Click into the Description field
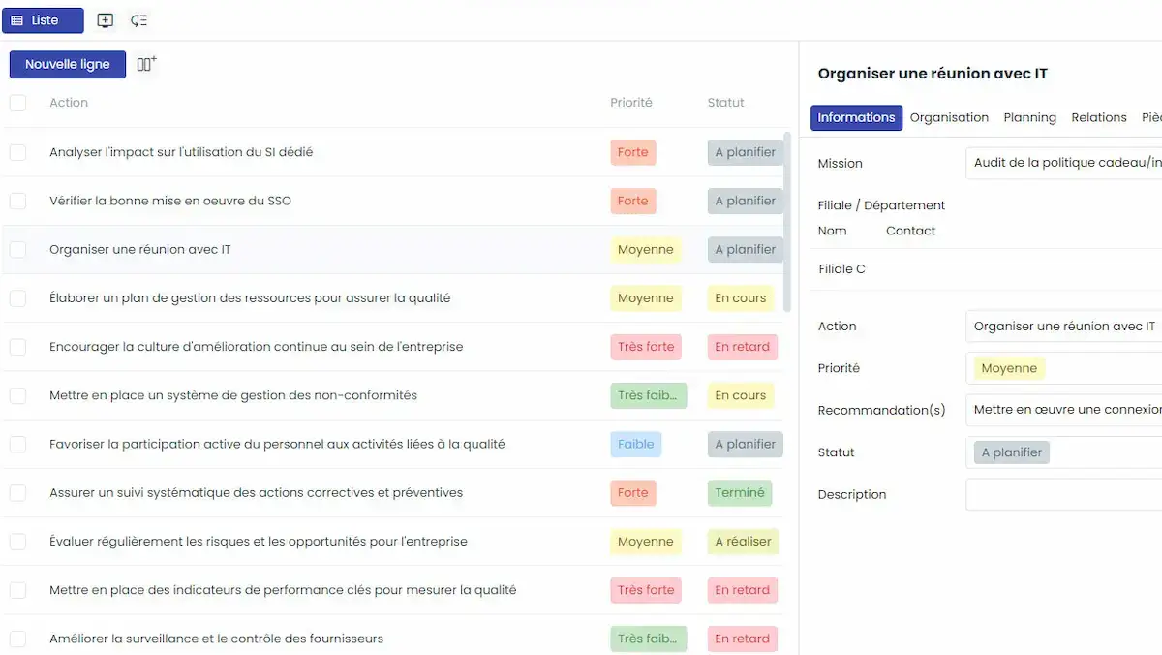1162x655 pixels. (1063, 494)
